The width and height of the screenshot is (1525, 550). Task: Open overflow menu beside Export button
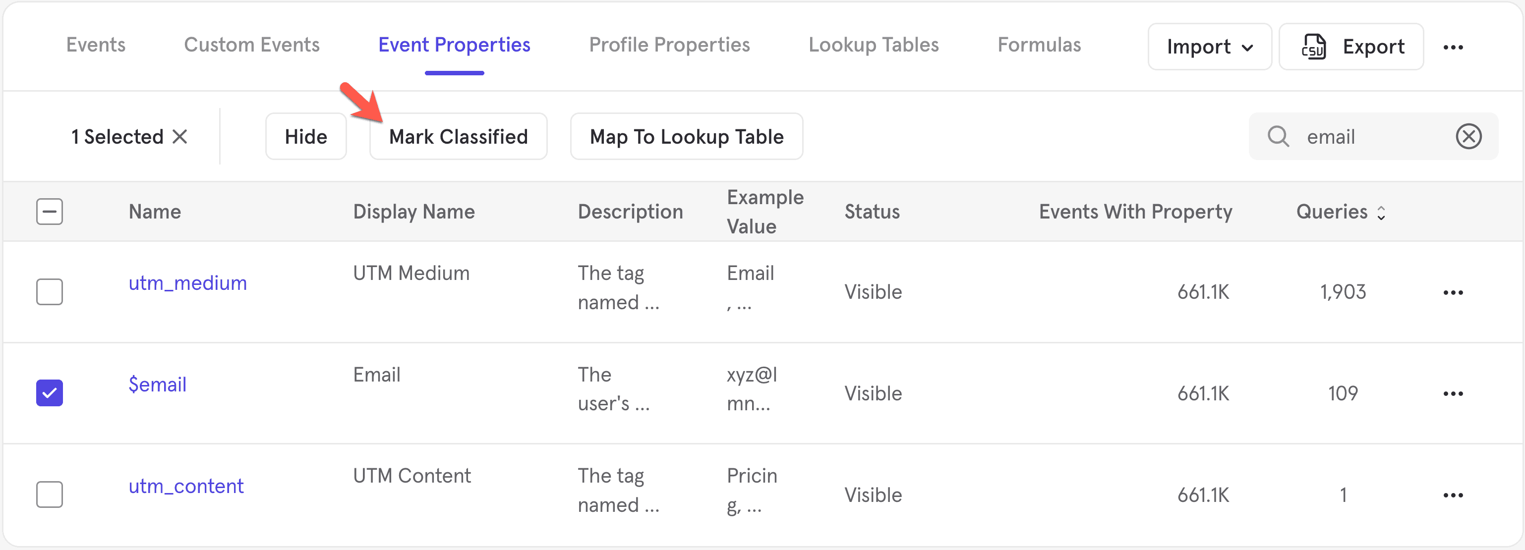pos(1453,47)
